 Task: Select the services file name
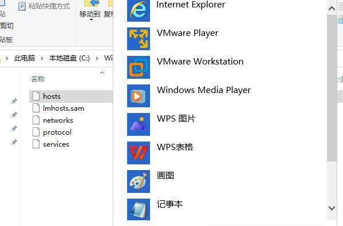pyautogui.click(x=56, y=144)
